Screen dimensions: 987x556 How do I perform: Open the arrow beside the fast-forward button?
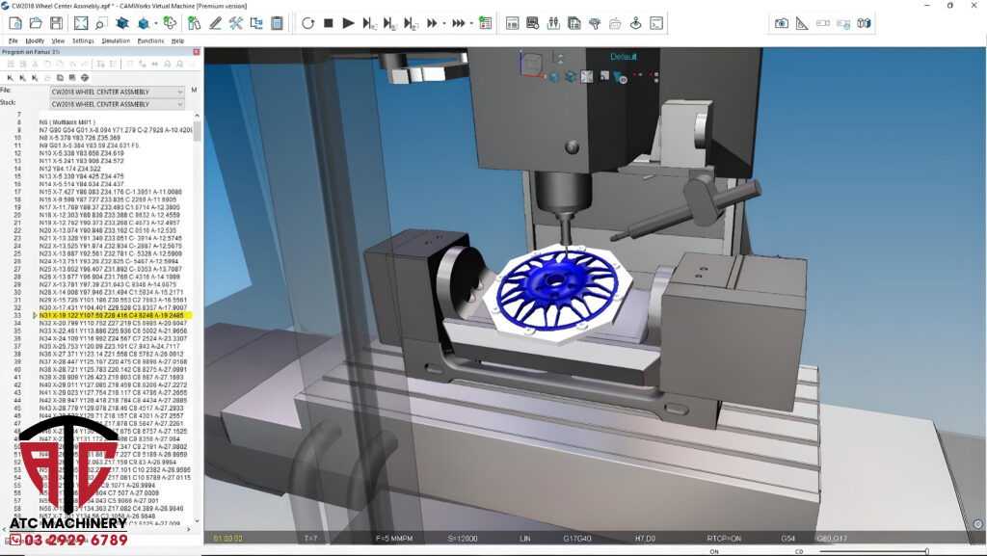(x=444, y=22)
